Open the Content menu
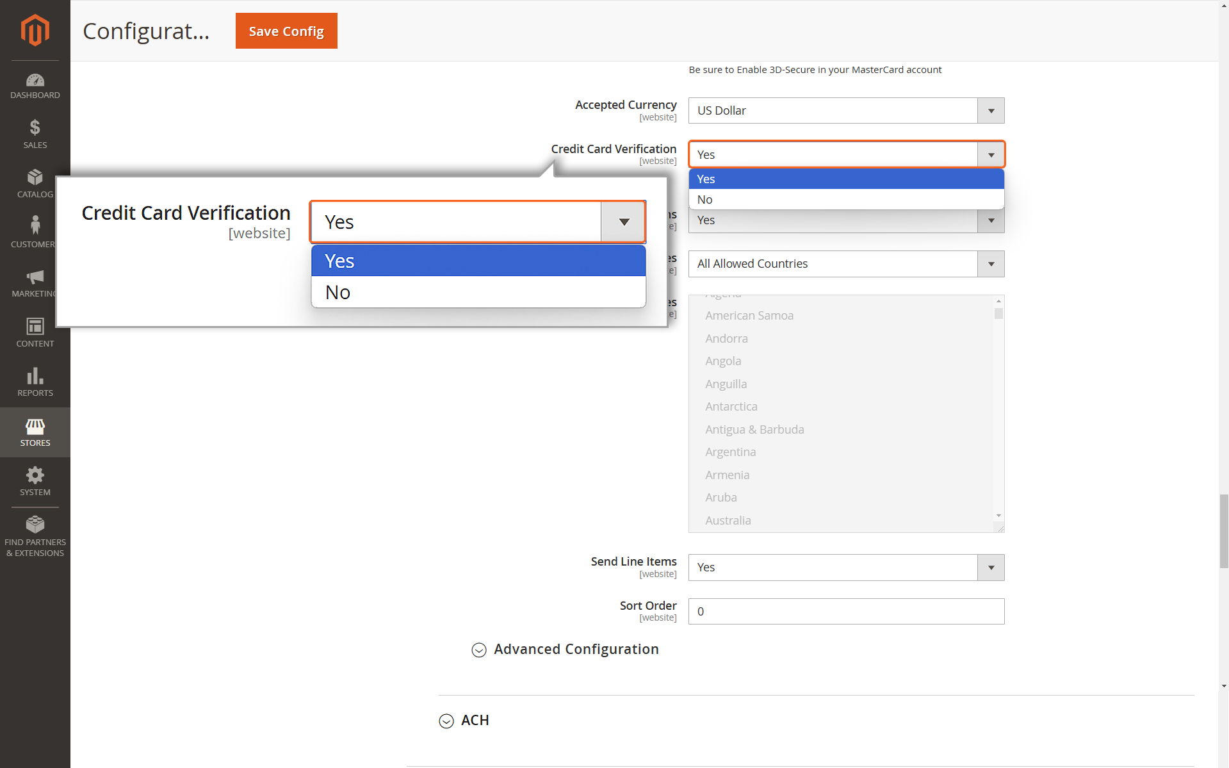 [x=35, y=333]
